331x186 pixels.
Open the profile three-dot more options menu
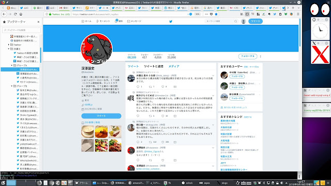[261, 56]
